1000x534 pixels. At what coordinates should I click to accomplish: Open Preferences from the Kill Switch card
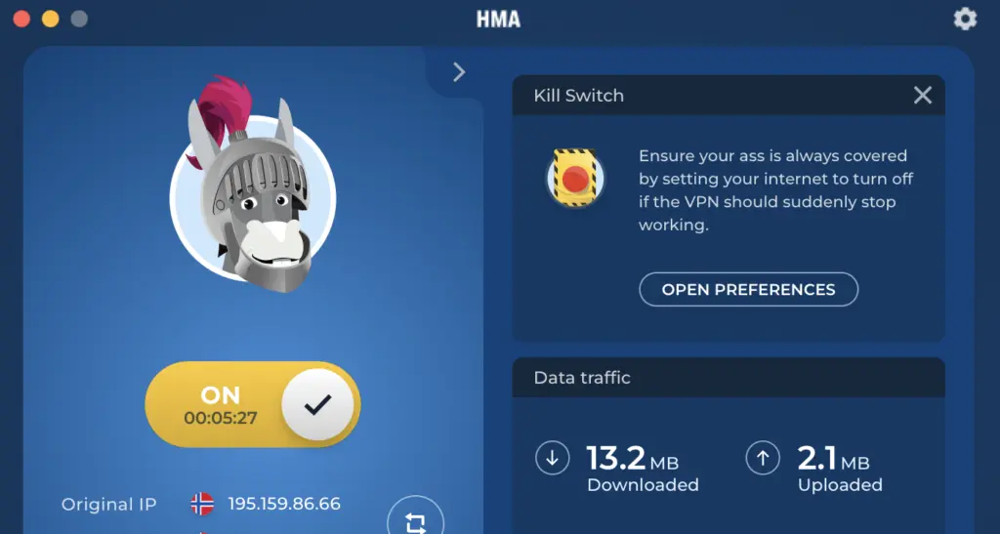[x=749, y=289]
